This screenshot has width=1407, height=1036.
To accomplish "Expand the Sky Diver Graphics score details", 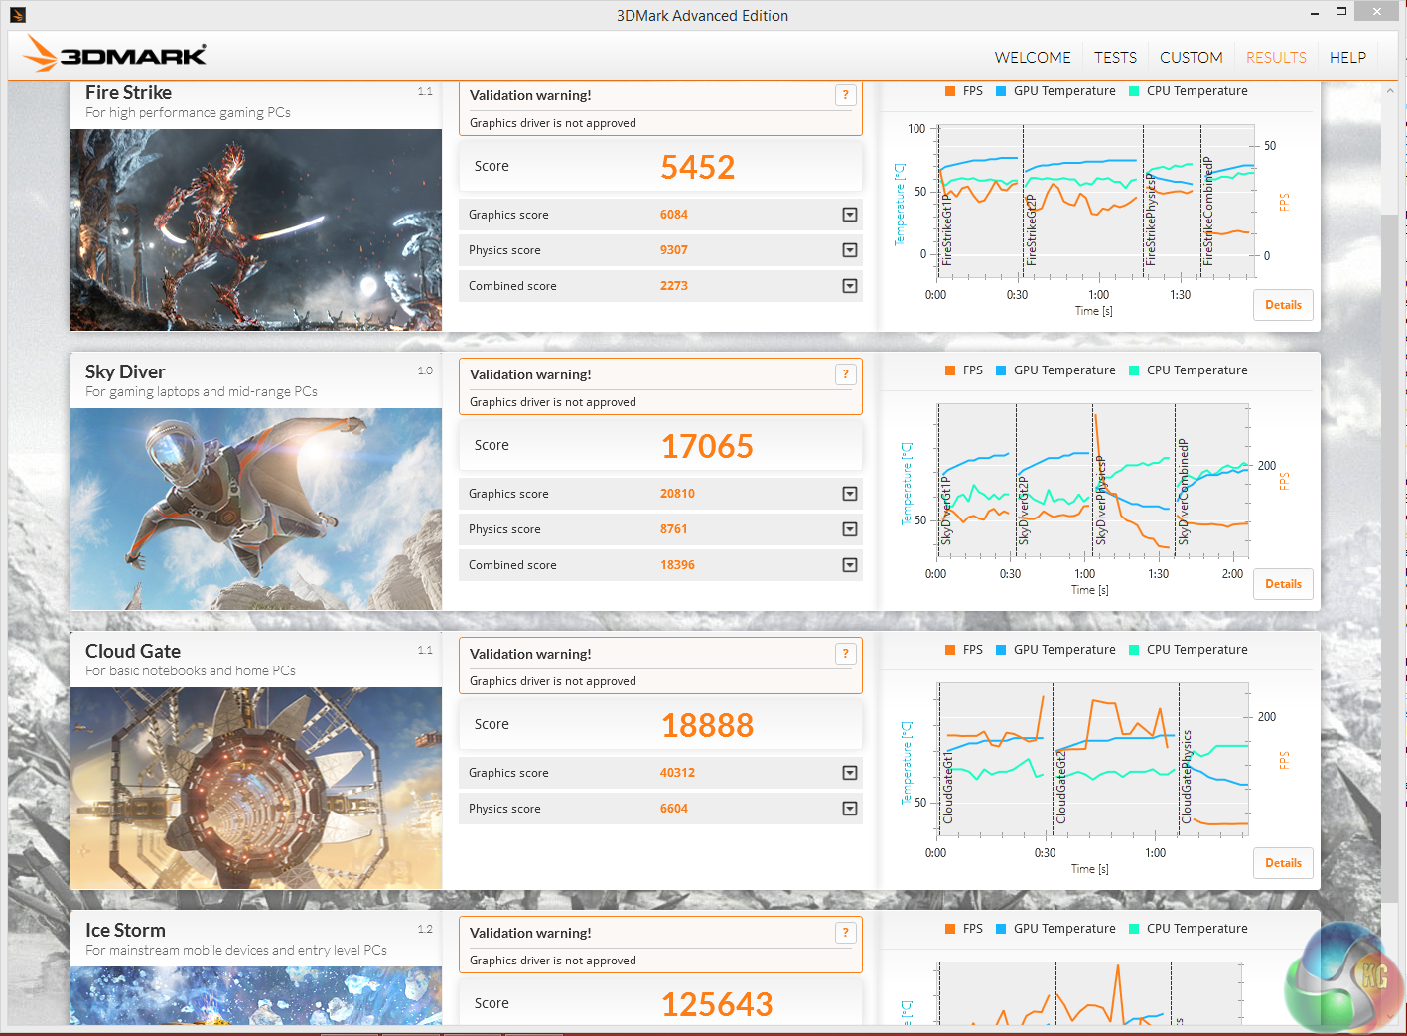I will point(850,494).
